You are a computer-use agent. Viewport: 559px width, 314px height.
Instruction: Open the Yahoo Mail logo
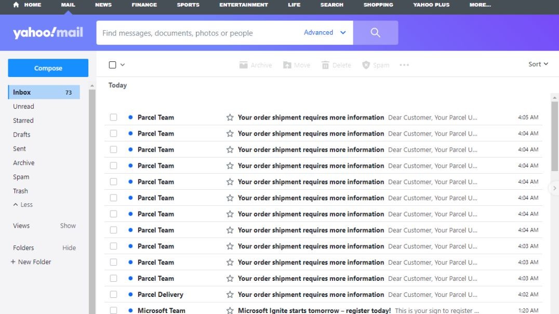pyautogui.click(x=48, y=32)
